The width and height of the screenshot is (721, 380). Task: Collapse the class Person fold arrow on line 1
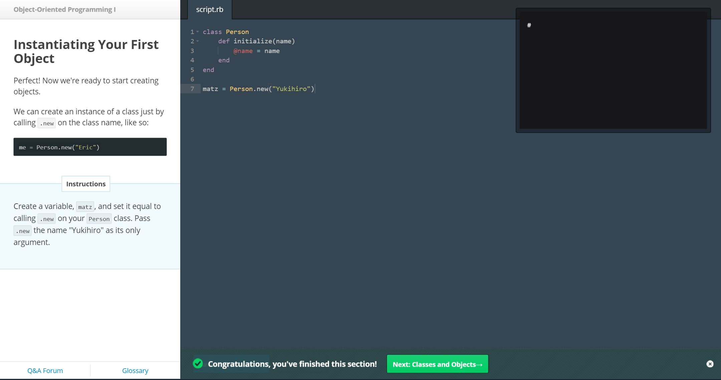(198, 32)
